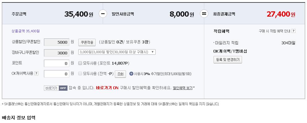Check 모두사용 for OK캐쉬백 balance
The height and width of the screenshot is (123, 307).
tap(80, 74)
